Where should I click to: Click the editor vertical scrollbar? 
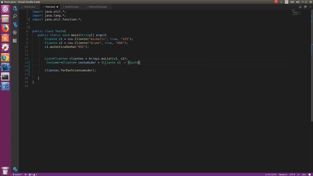click(x=312, y=66)
